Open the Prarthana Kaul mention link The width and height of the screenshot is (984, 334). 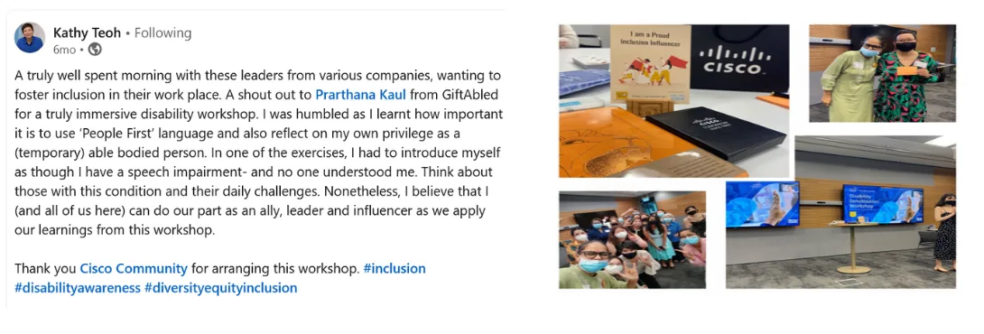pos(355,96)
